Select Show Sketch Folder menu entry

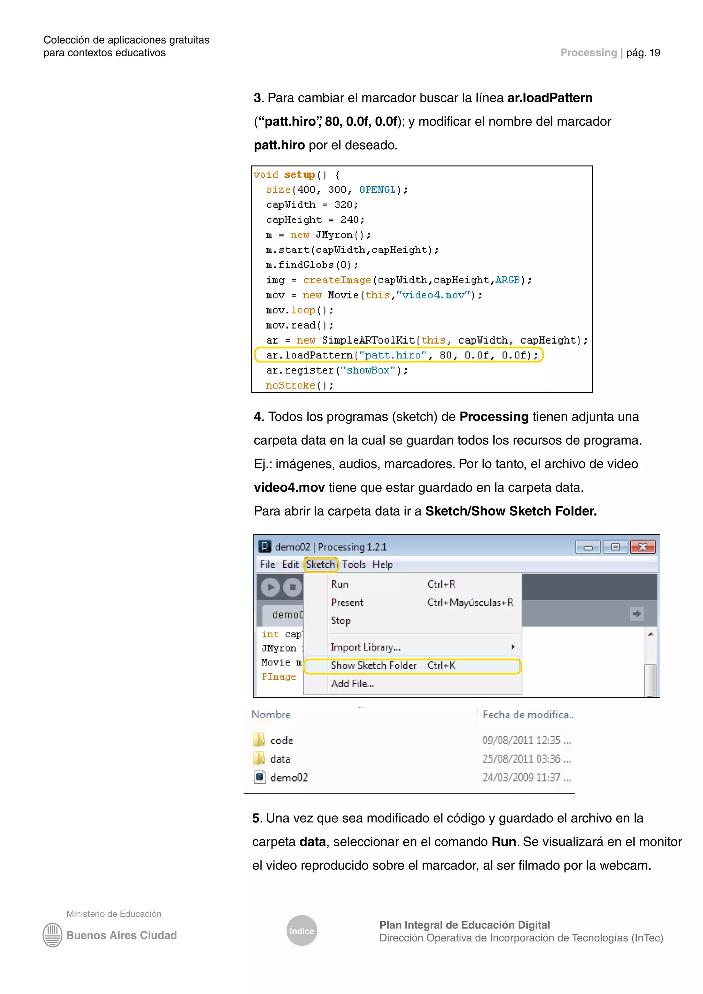[x=413, y=666]
